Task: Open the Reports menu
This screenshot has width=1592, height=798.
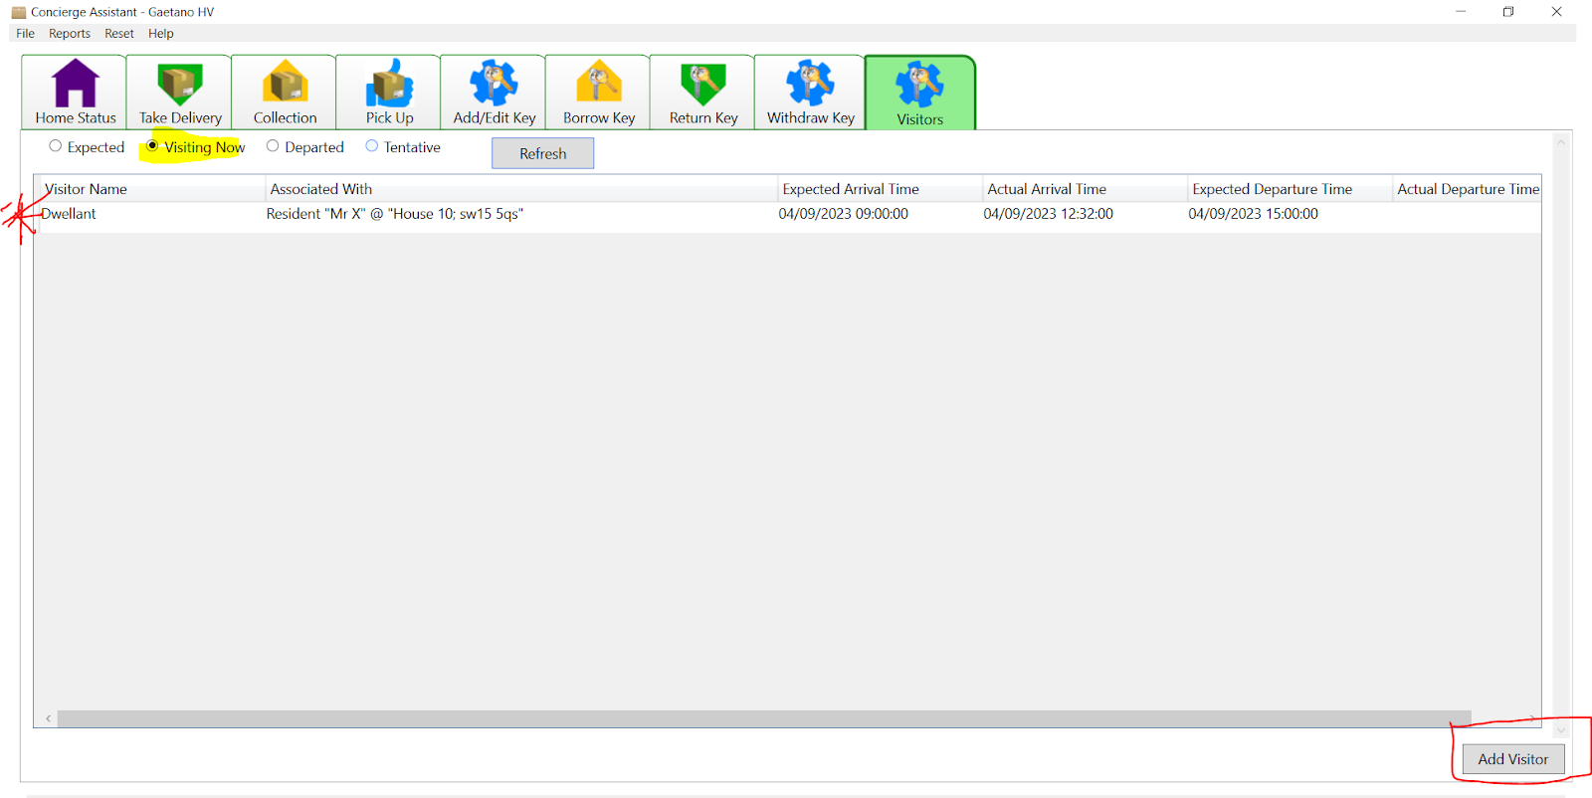Action: [x=70, y=34]
